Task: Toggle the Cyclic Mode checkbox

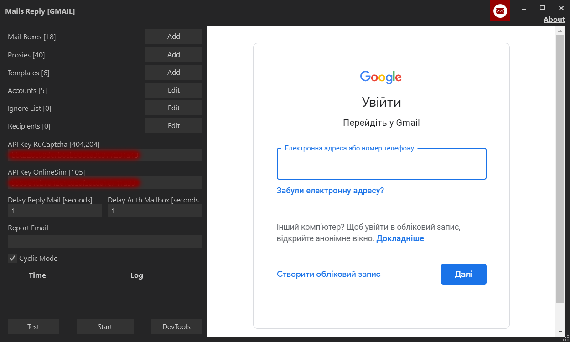Action: [12, 258]
